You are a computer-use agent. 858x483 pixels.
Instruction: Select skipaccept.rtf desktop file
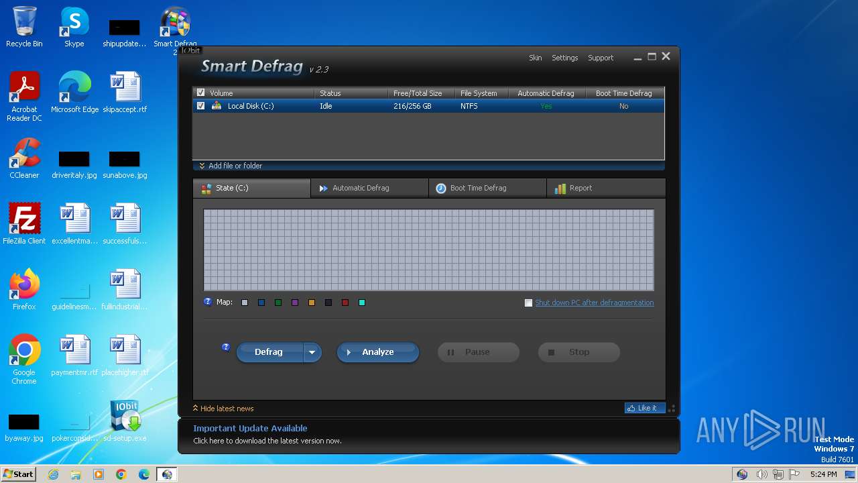coord(125,93)
